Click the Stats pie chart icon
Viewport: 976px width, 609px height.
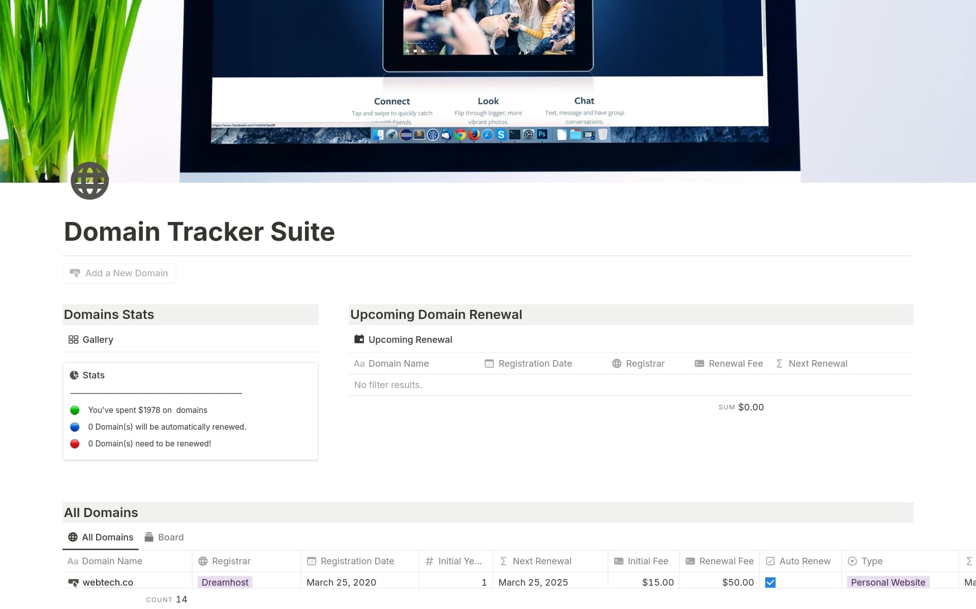[x=74, y=375]
